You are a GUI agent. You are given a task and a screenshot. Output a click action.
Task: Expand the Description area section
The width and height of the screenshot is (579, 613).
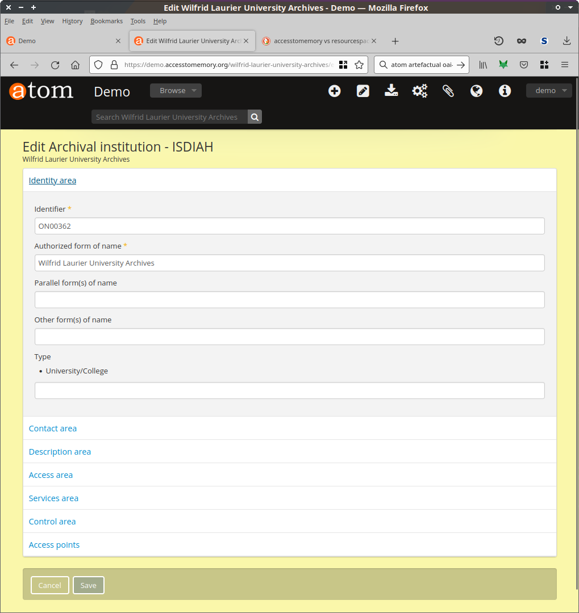[60, 452]
